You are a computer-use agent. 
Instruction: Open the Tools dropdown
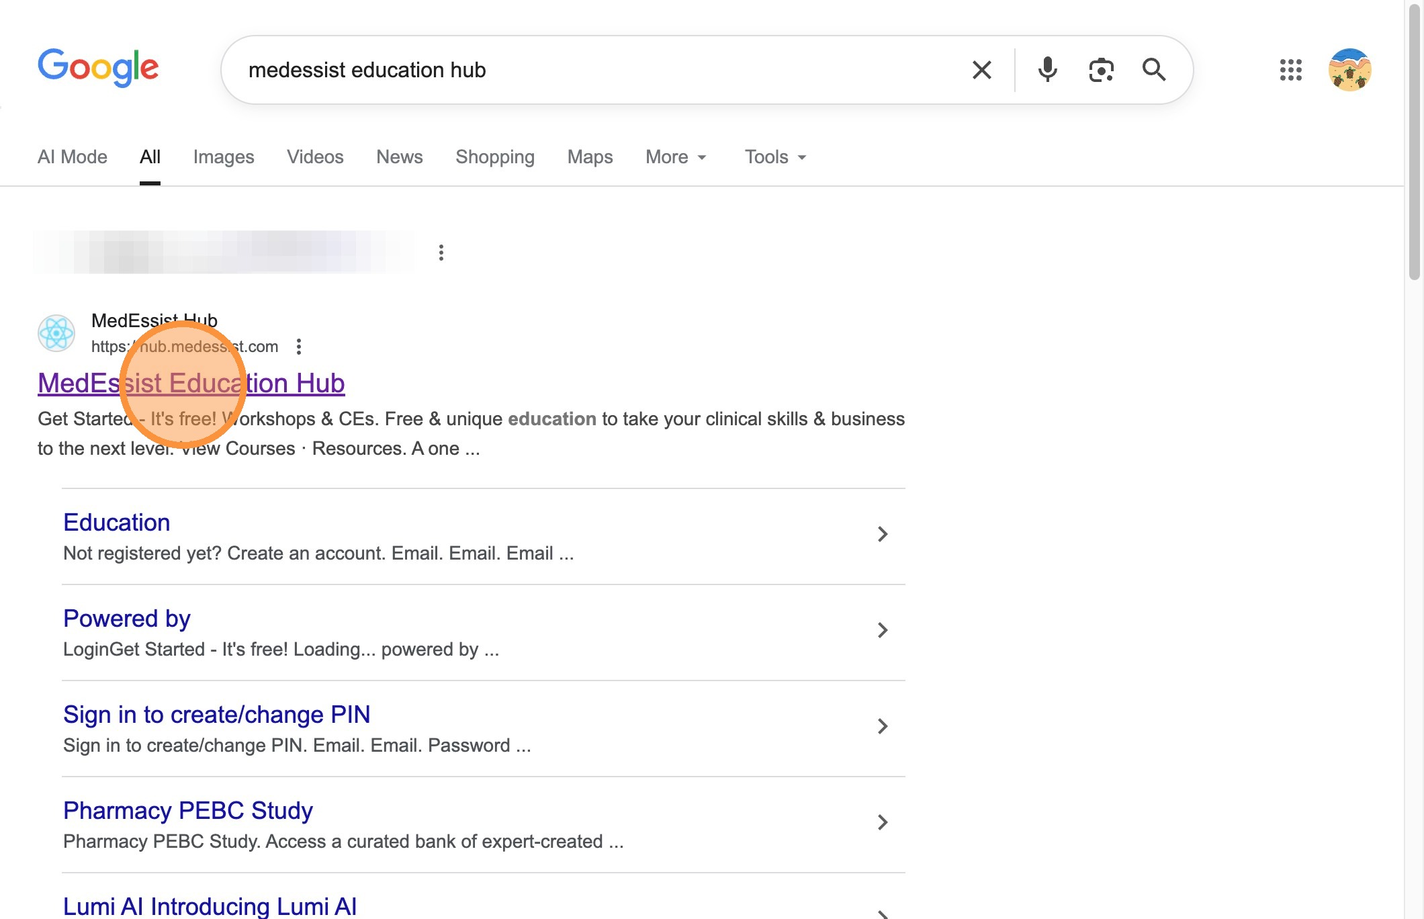click(x=775, y=157)
